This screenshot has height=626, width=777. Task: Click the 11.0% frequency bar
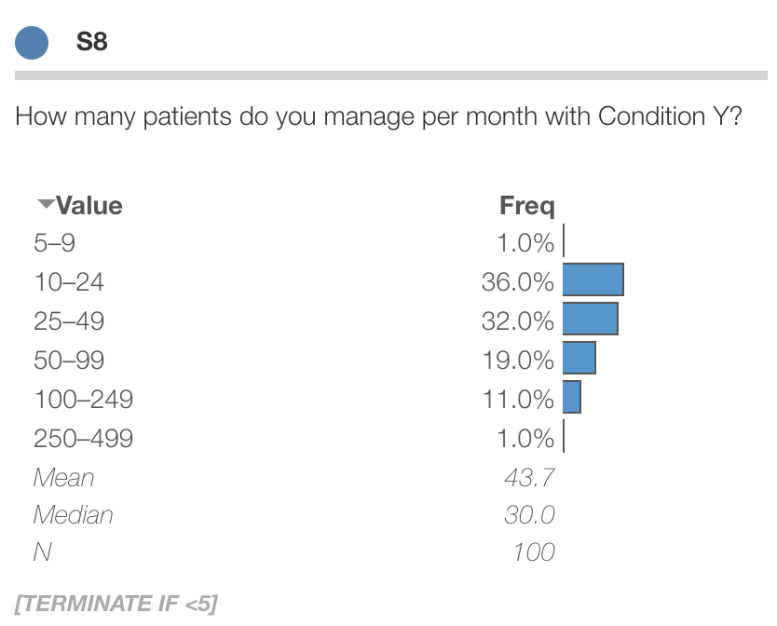[x=572, y=397]
